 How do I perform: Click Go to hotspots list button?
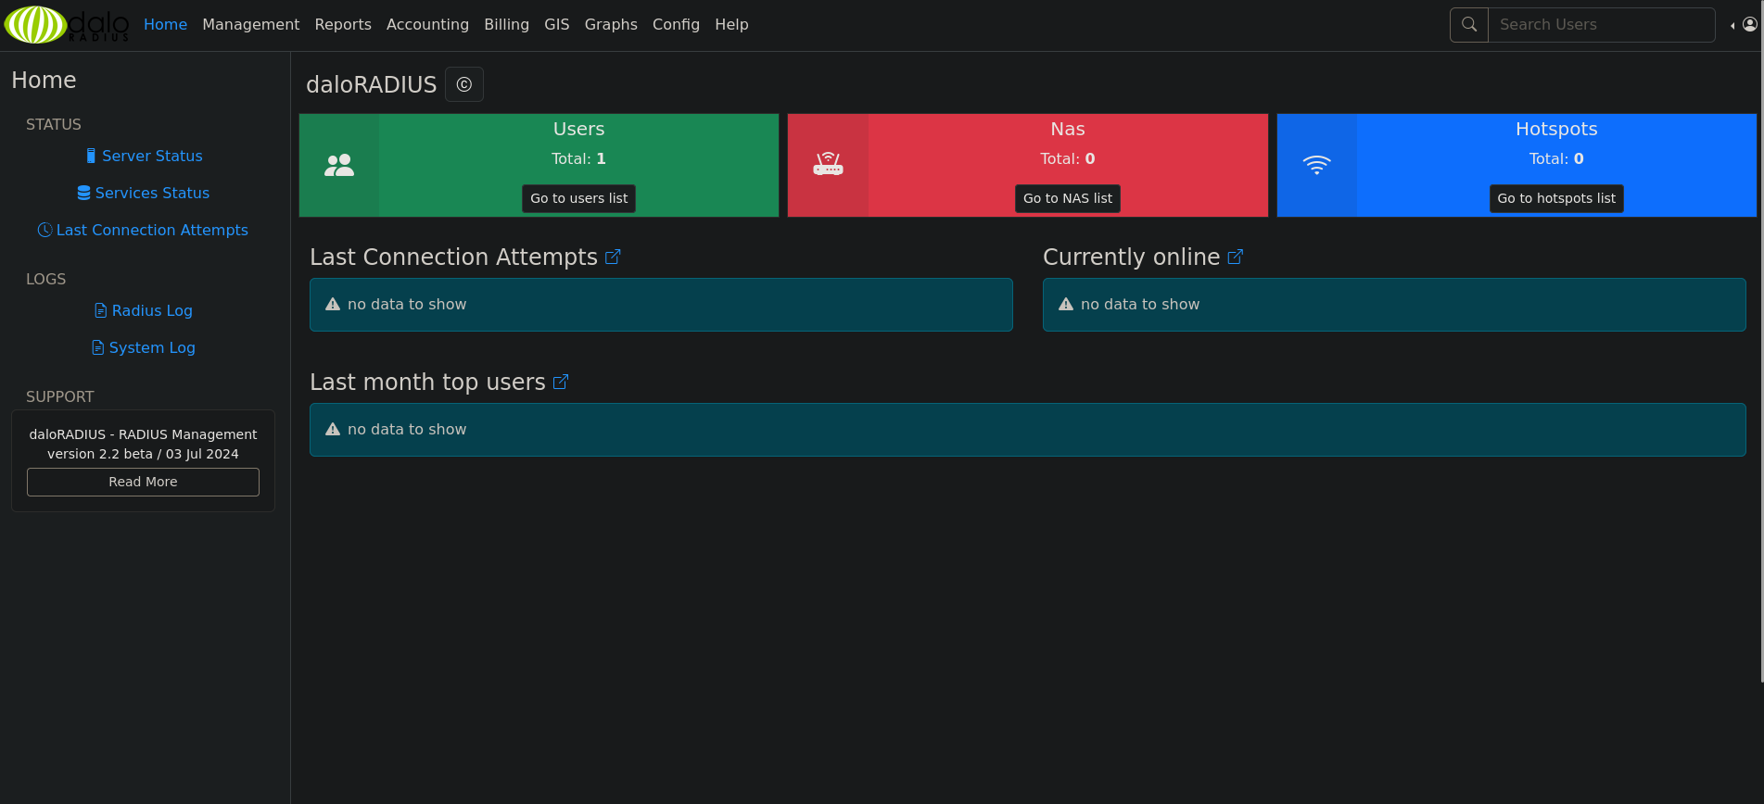[x=1556, y=198]
